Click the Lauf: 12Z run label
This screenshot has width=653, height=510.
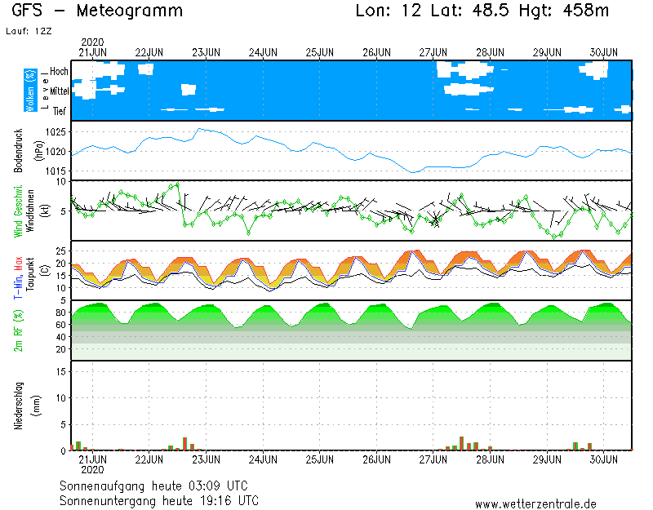click(x=27, y=32)
